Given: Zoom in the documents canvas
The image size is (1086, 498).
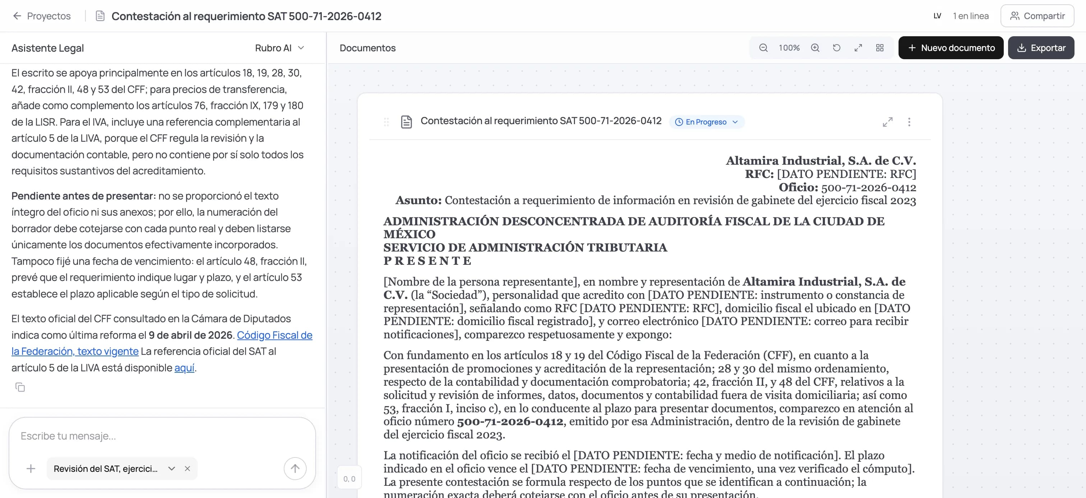Looking at the screenshot, I should 815,48.
